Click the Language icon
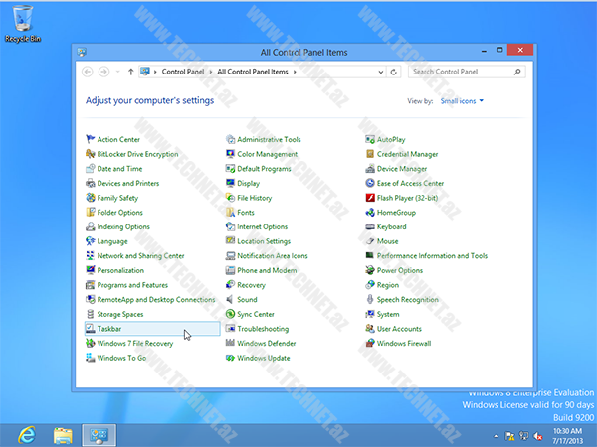This screenshot has width=597, height=447. click(91, 241)
